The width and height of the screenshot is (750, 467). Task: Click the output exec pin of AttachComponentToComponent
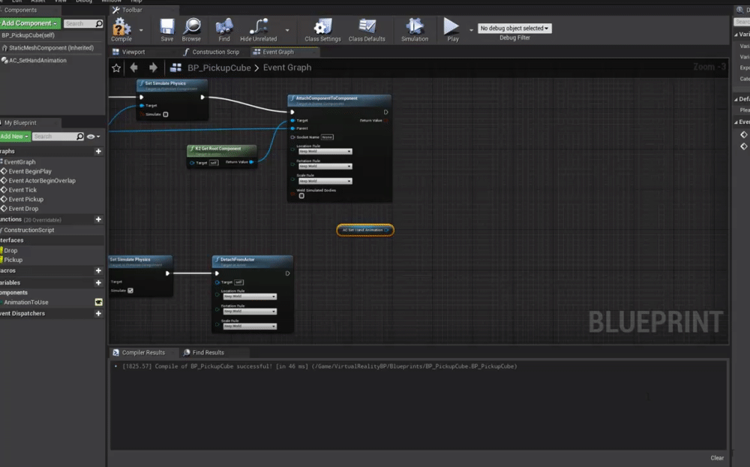pyautogui.click(x=386, y=112)
